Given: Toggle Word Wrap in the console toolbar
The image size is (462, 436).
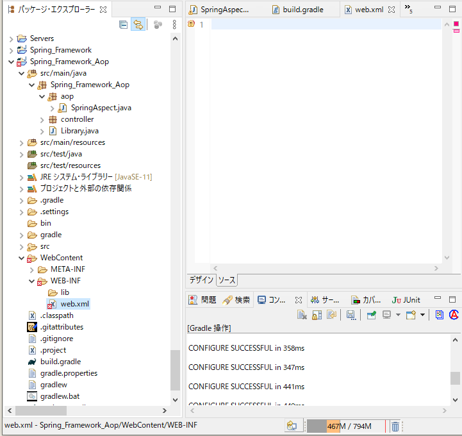Looking at the screenshot, I should click(x=331, y=315).
